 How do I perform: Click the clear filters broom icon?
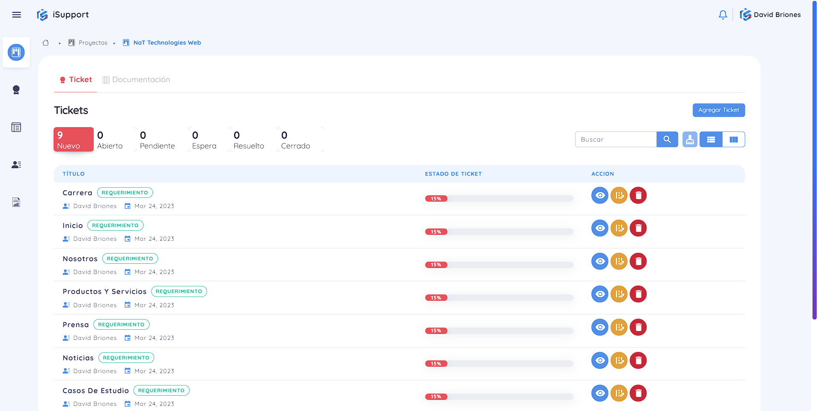coord(689,140)
